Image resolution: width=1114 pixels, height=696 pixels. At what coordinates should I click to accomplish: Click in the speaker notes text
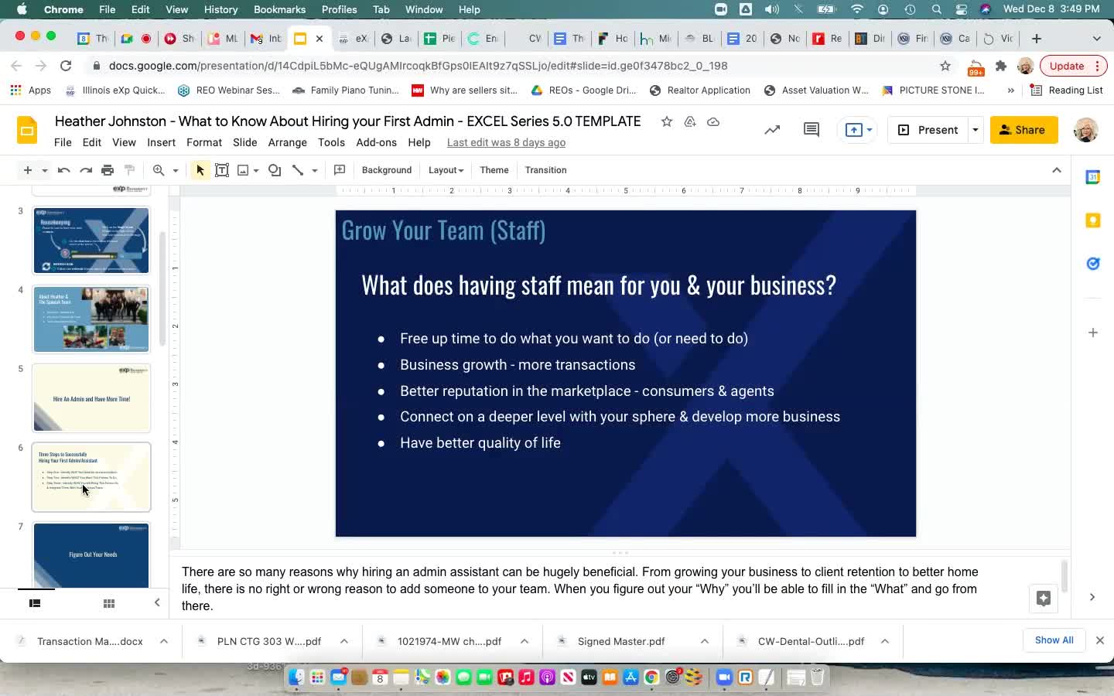[580, 589]
